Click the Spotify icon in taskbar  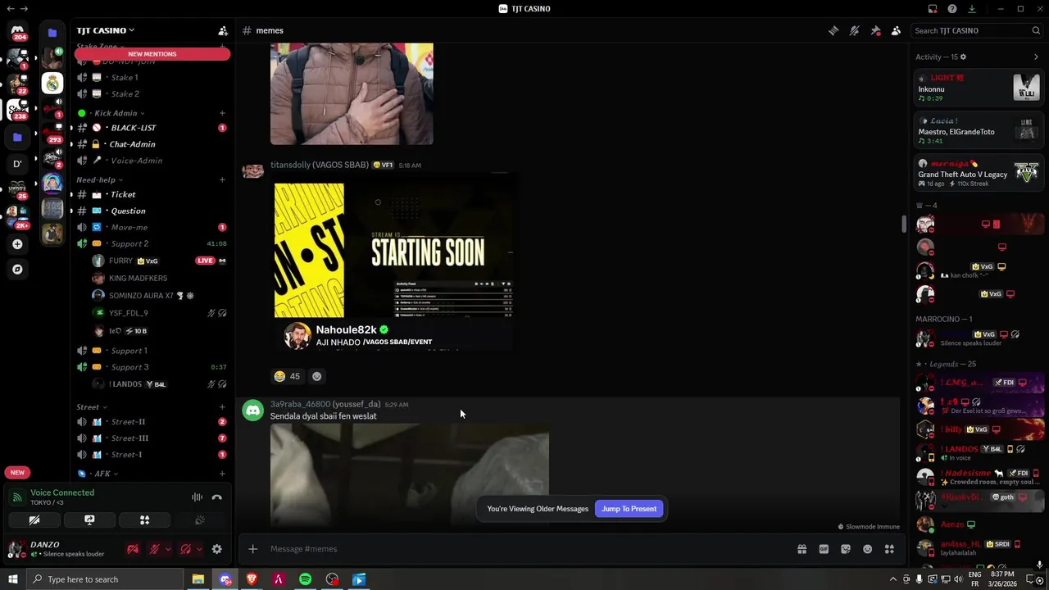point(305,579)
